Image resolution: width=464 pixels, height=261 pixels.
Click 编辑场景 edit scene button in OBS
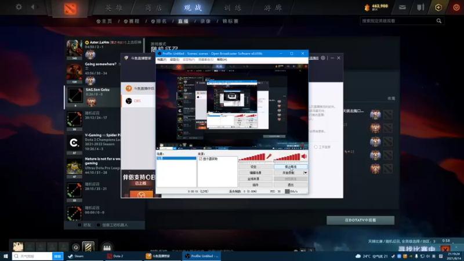tap(255, 173)
